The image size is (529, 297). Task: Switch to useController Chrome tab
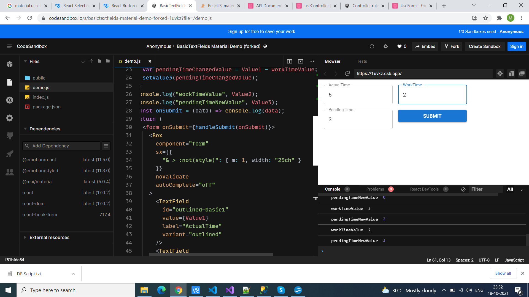pyautogui.click(x=316, y=6)
